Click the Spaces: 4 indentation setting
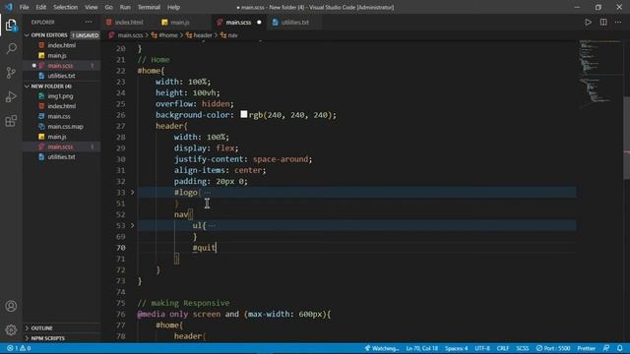The image size is (630, 354). (456, 348)
